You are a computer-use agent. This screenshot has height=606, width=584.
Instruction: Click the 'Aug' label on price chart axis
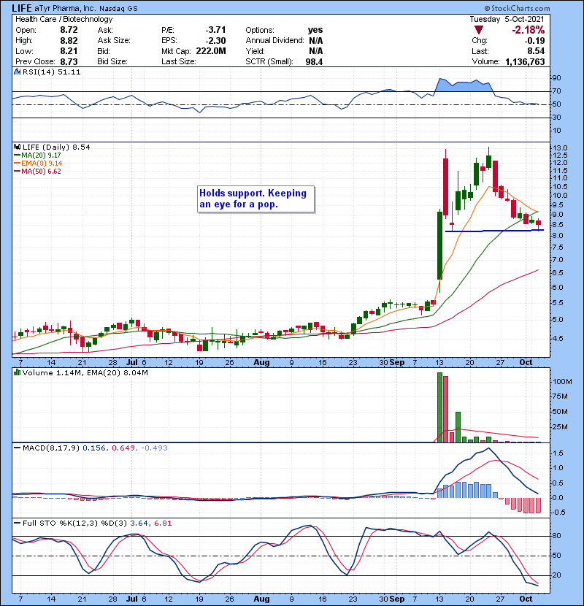[x=261, y=363]
